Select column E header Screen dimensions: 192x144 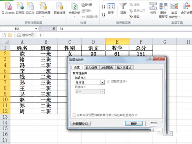117,42
